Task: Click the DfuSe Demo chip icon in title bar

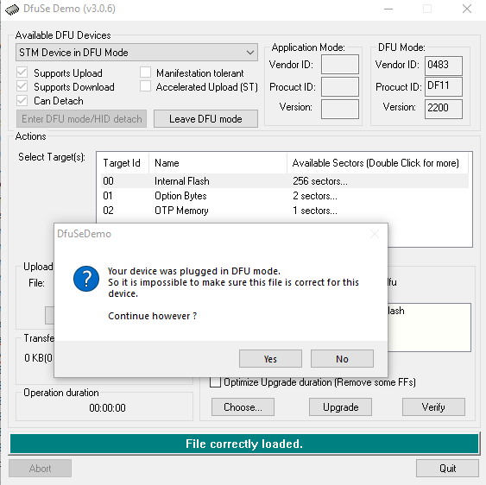Action: click(x=12, y=9)
